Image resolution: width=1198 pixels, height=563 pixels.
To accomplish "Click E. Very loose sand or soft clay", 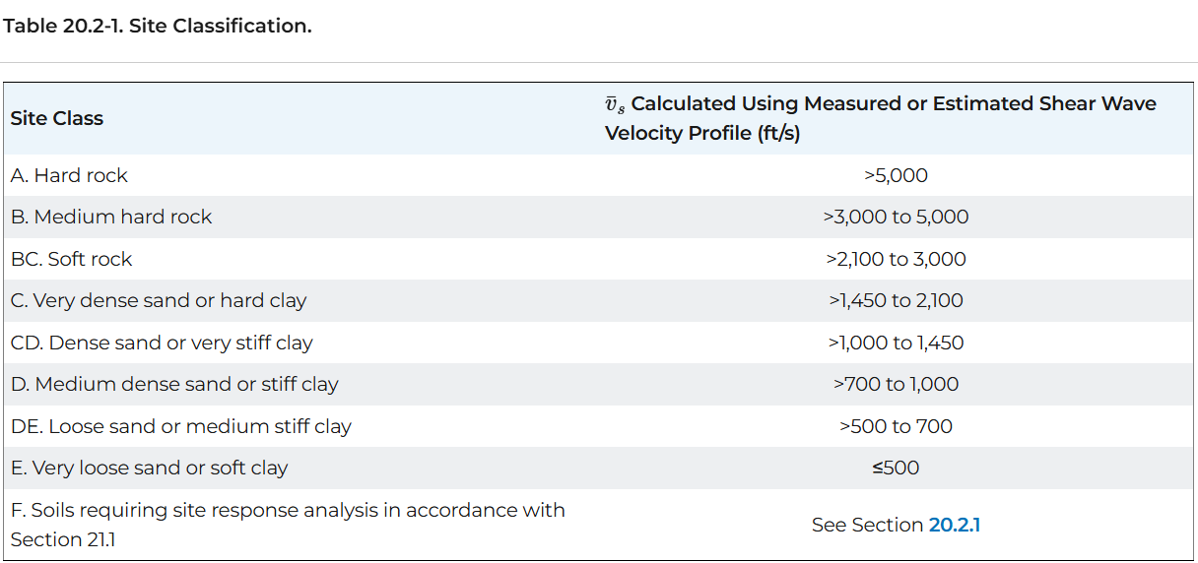I will pyautogui.click(x=150, y=468).
